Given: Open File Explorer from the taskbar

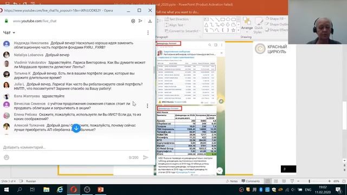Looking at the screenshot, I should pos(46,190).
